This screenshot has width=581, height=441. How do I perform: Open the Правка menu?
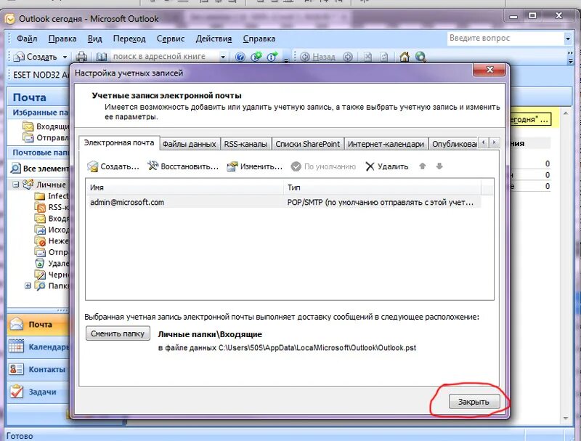tap(62, 39)
